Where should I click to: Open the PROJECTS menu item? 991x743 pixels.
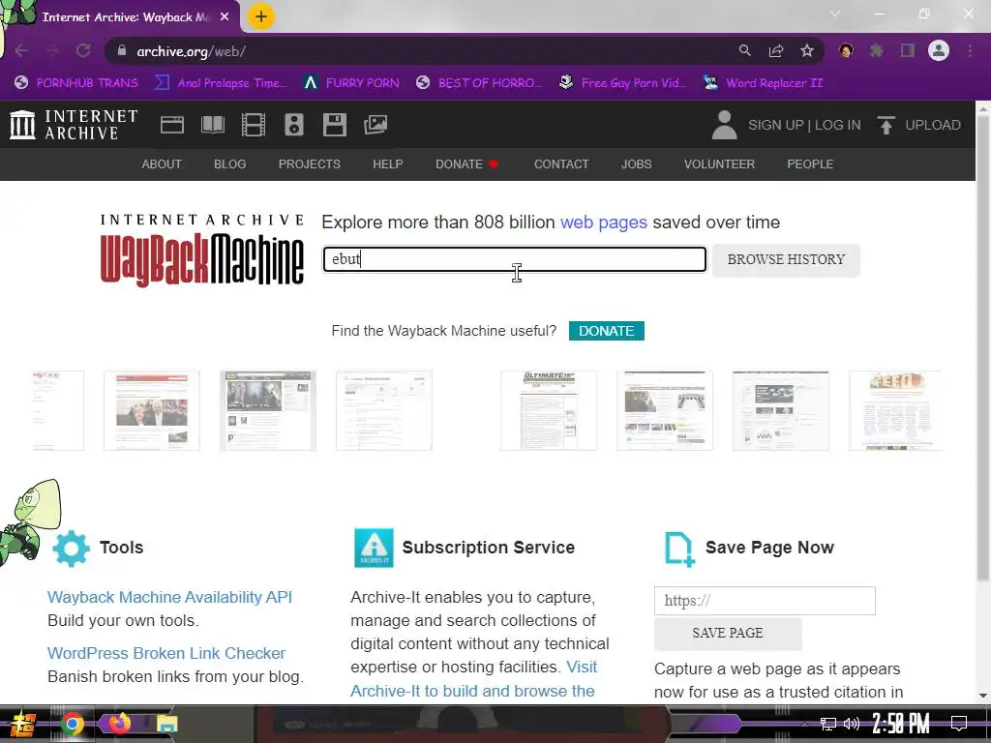(x=310, y=164)
